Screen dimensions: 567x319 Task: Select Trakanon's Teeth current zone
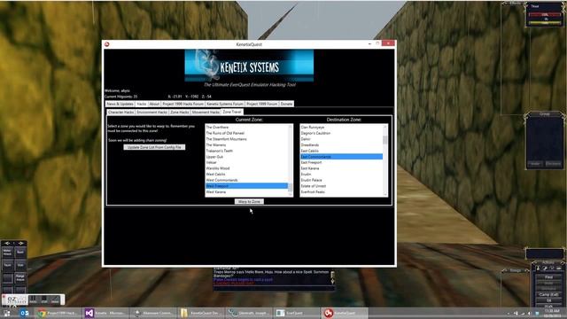point(246,151)
